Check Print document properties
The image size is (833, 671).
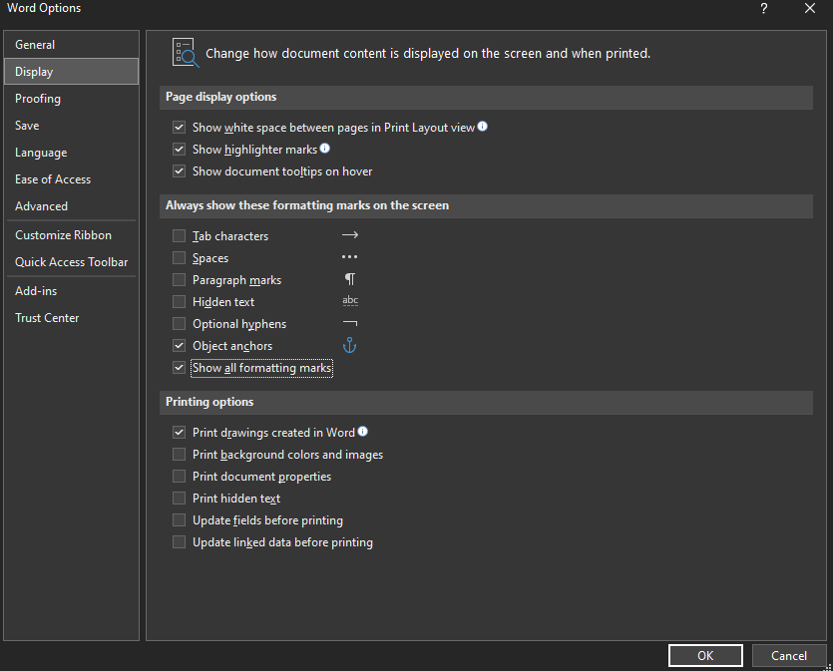click(179, 477)
